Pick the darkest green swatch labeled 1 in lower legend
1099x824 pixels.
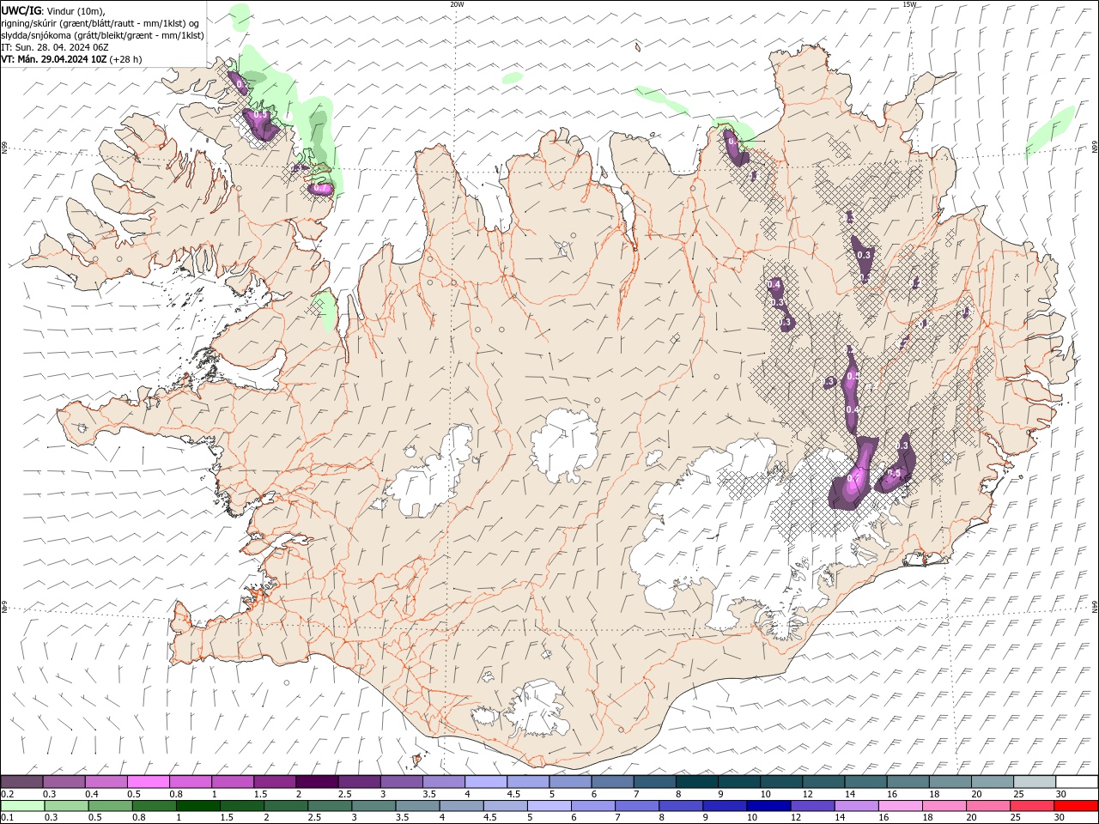(197, 805)
